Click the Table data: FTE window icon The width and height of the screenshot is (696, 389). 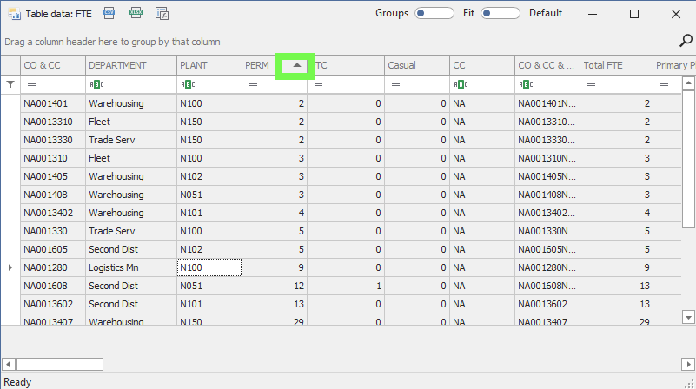13,13
